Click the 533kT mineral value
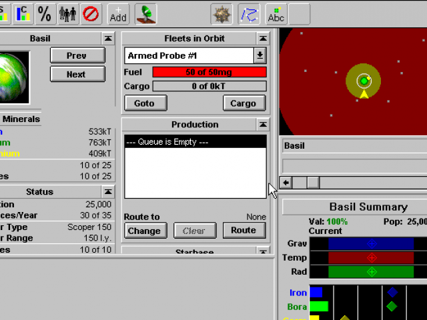 click(x=99, y=132)
